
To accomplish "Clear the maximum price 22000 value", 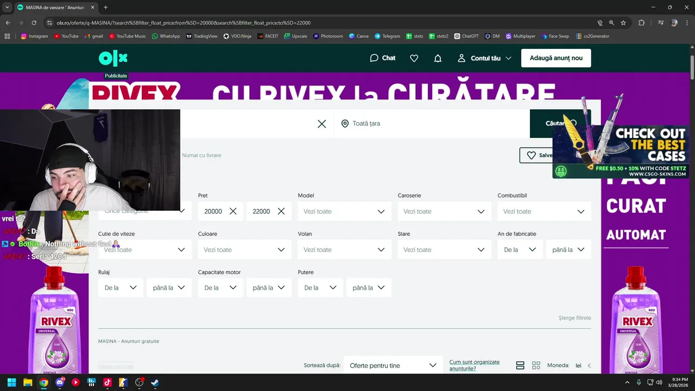I will point(281,211).
